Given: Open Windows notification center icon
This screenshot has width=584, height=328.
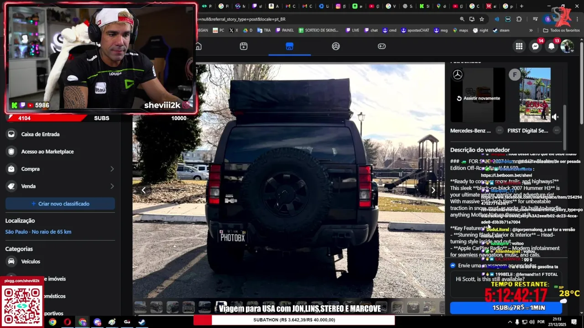Looking at the screenshot, I should click(x=574, y=322).
